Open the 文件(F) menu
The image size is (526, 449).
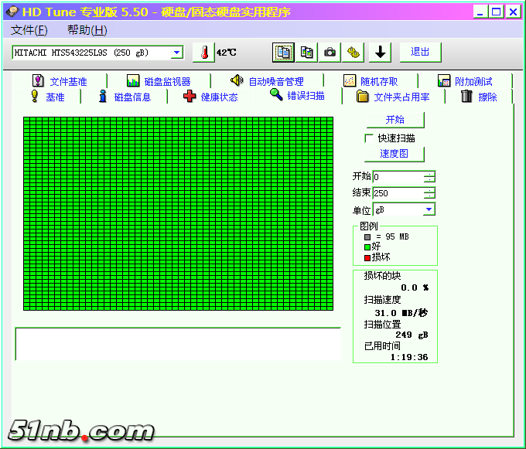pyautogui.click(x=29, y=30)
